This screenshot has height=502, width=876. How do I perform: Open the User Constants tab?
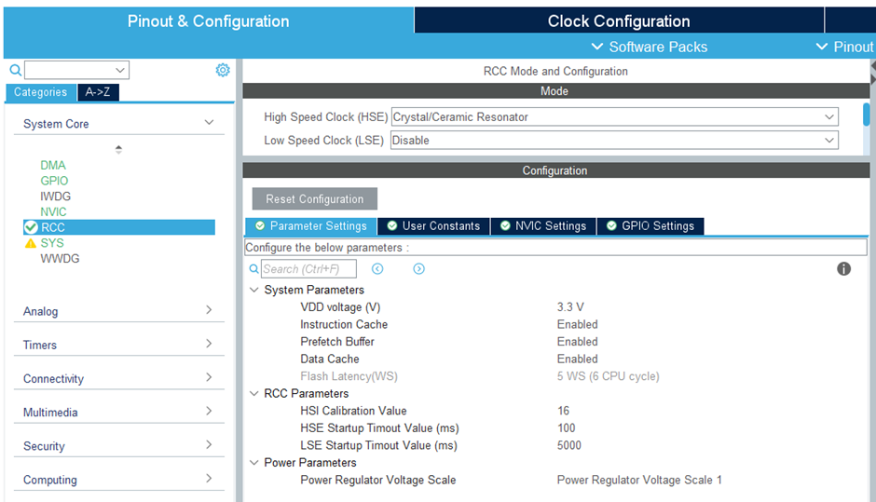433,225
